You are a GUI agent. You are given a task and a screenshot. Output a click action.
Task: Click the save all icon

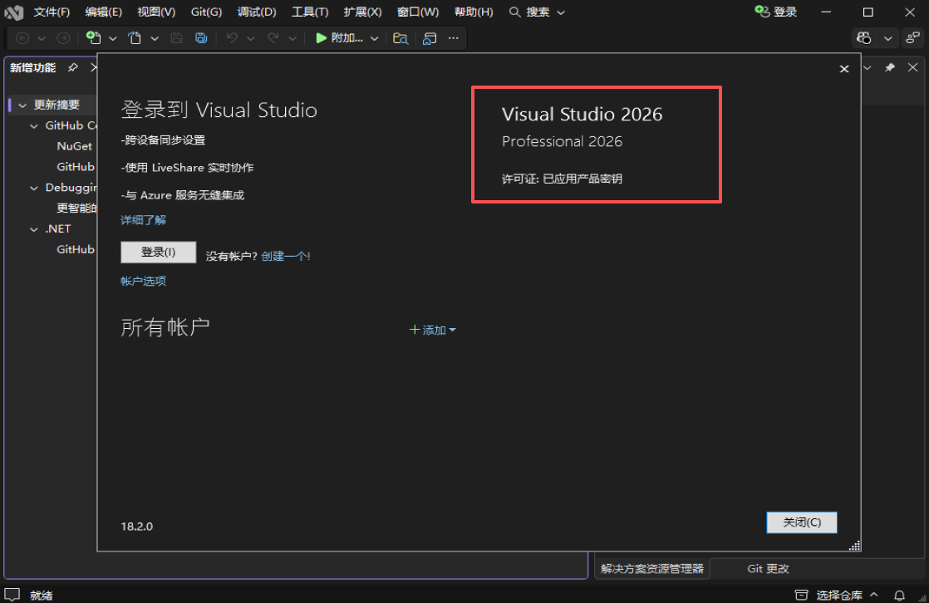click(x=201, y=38)
